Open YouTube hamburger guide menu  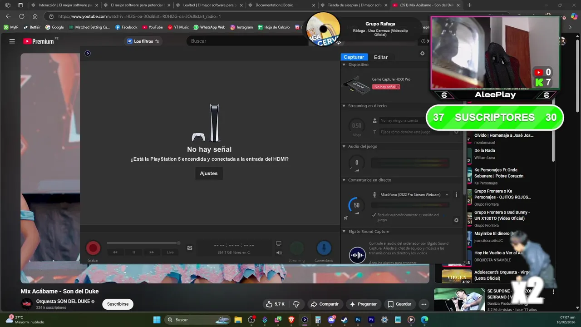click(x=12, y=41)
